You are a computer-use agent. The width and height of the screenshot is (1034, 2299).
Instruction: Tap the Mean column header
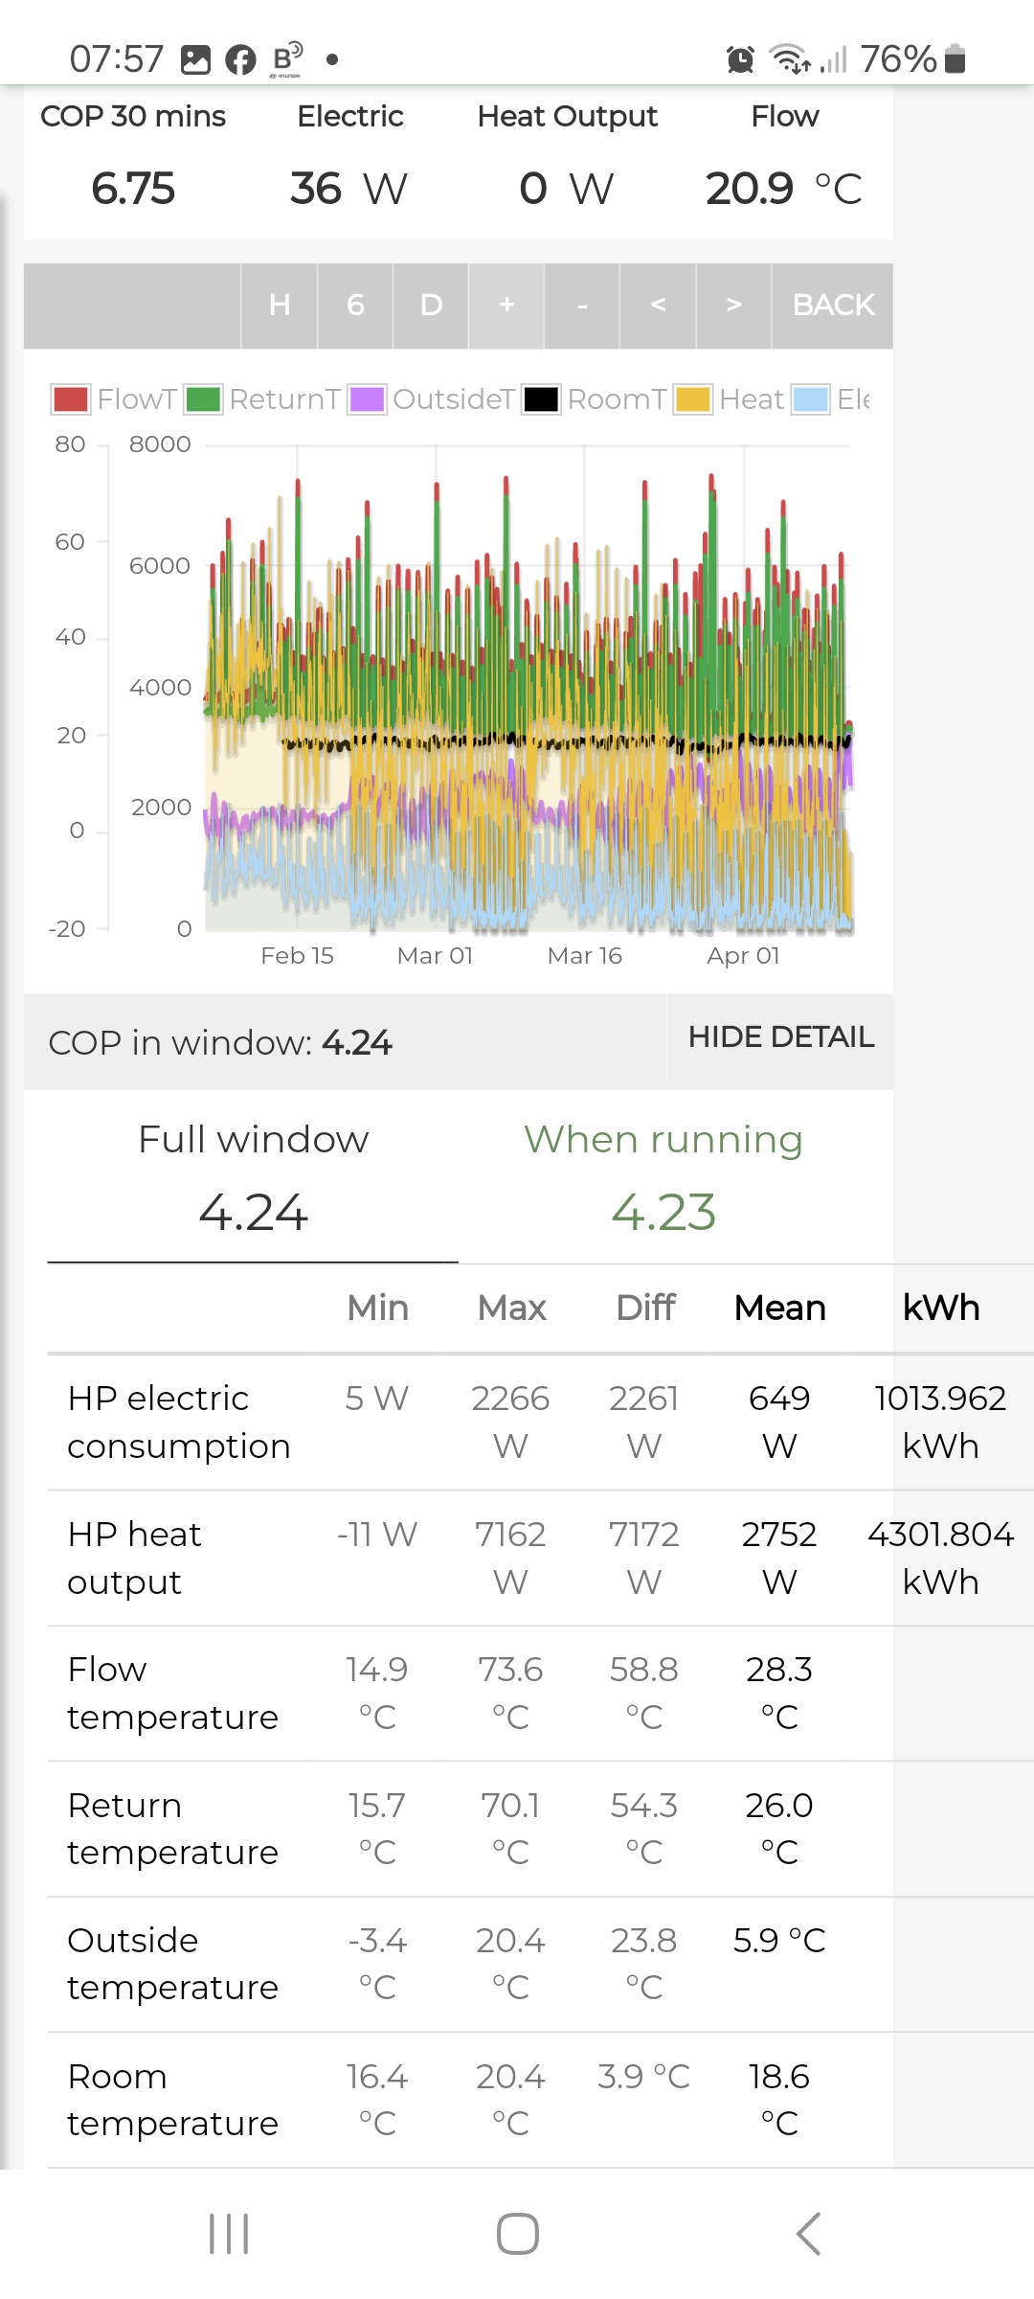[x=779, y=1308]
